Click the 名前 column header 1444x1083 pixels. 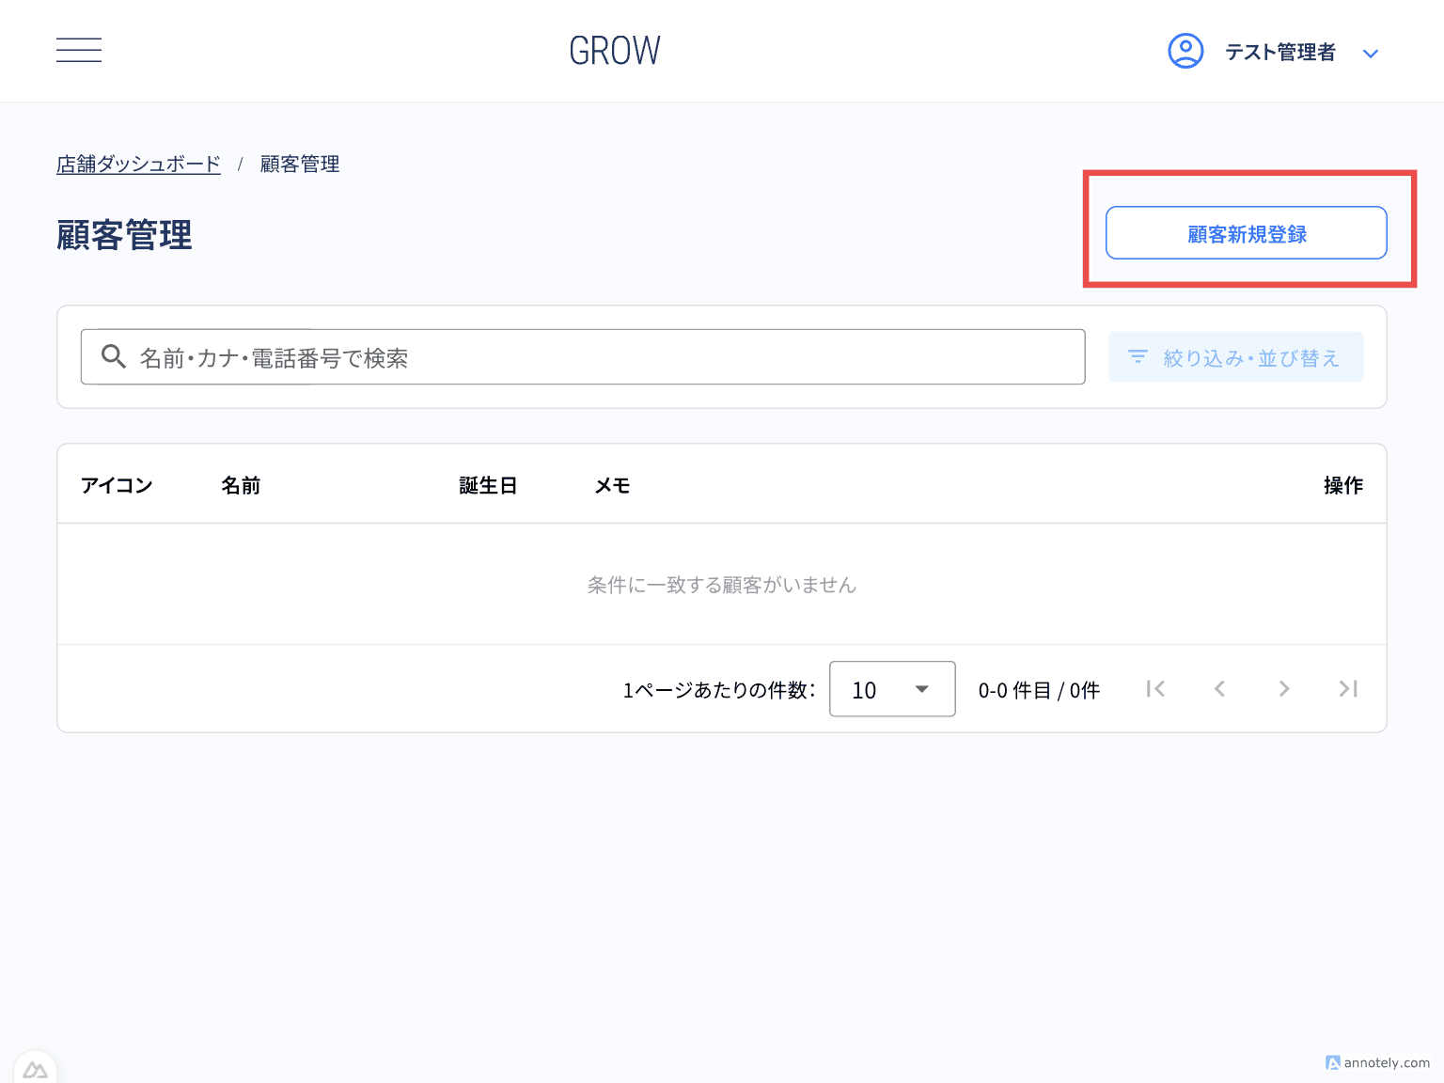tap(241, 485)
